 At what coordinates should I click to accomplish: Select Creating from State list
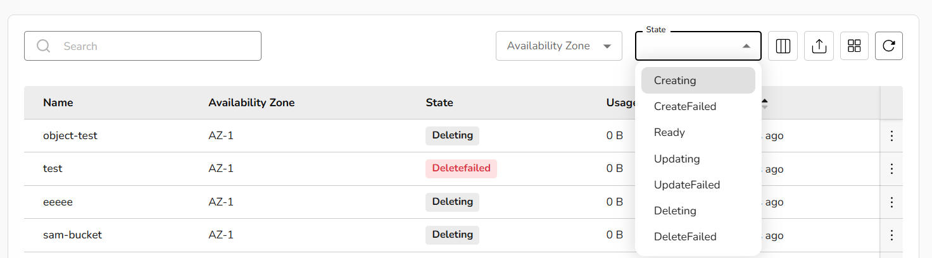pos(675,80)
